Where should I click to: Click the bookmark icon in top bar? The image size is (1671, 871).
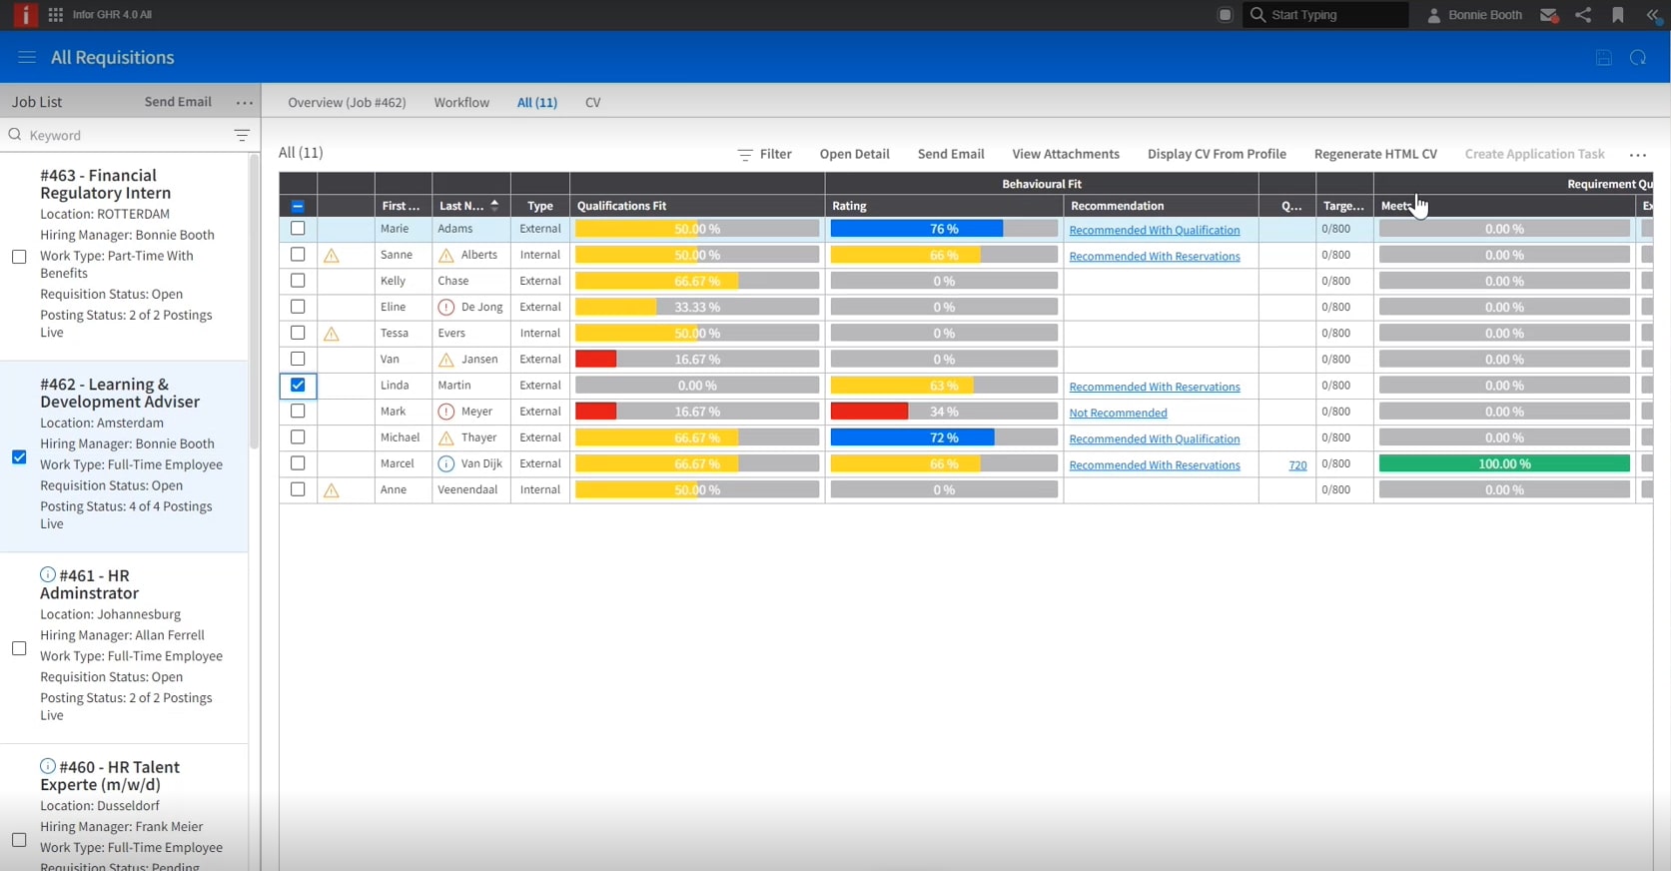(x=1618, y=15)
